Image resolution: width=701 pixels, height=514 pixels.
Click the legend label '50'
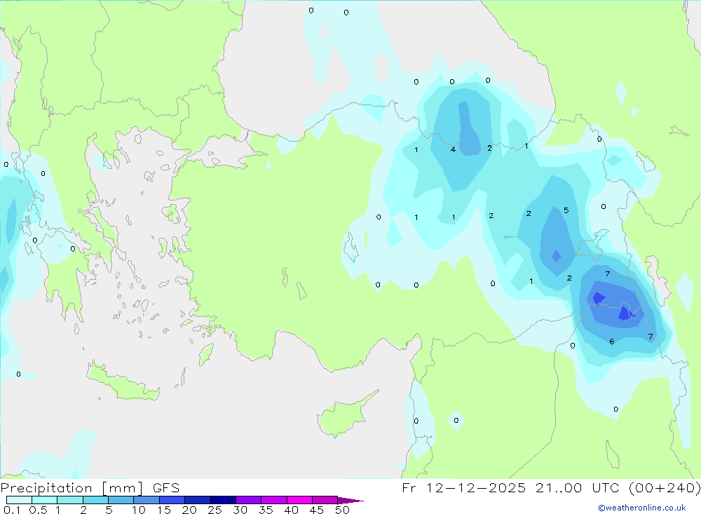[342, 510]
